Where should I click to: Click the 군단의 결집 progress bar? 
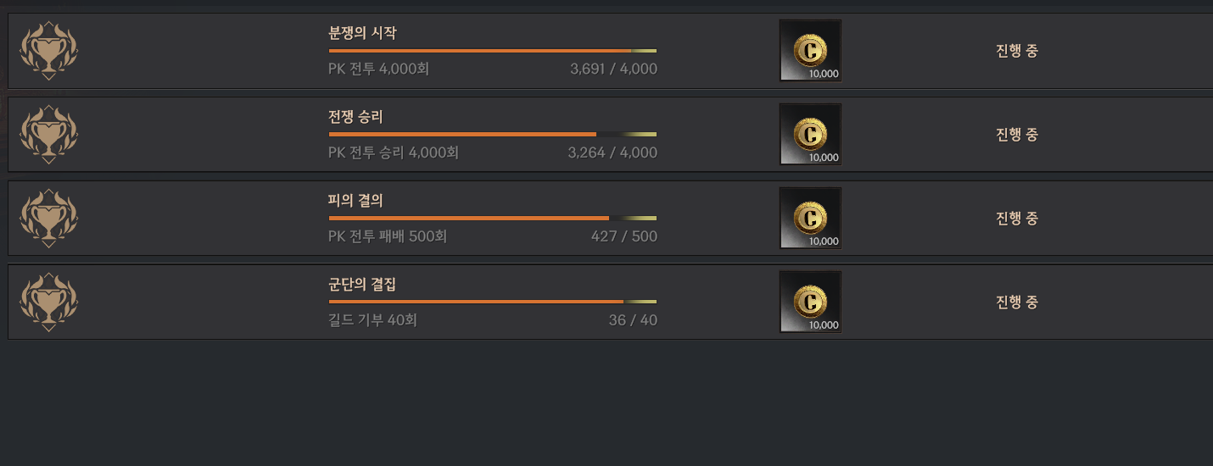coord(492,302)
